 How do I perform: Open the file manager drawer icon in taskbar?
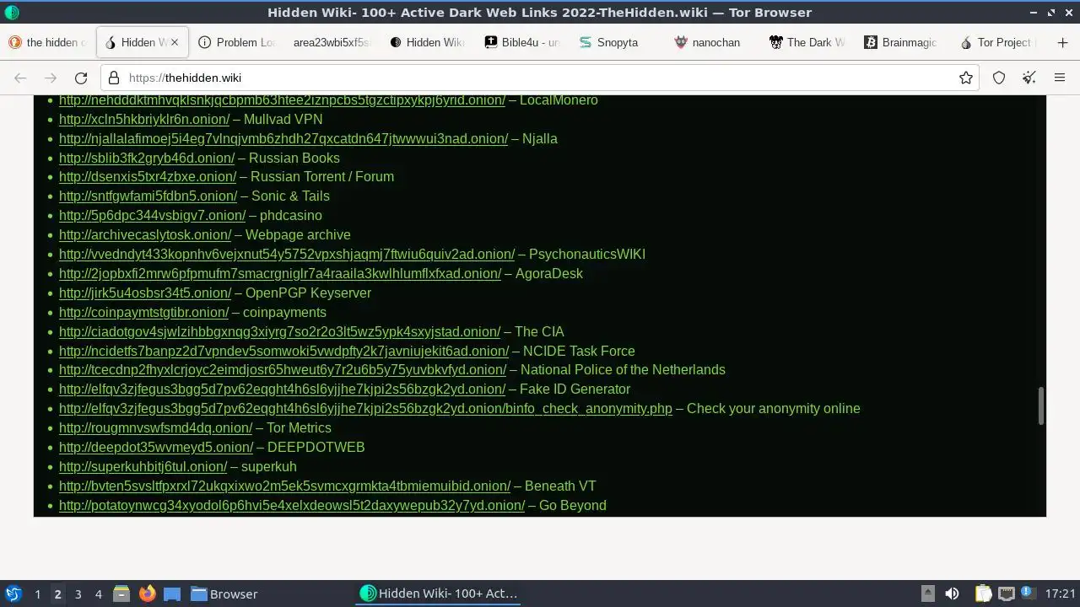click(121, 594)
